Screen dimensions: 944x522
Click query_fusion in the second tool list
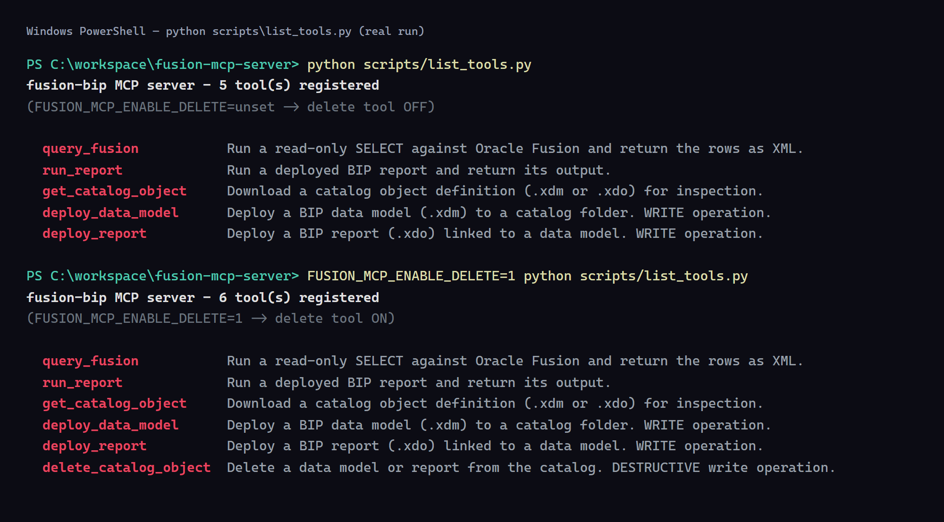pos(91,361)
